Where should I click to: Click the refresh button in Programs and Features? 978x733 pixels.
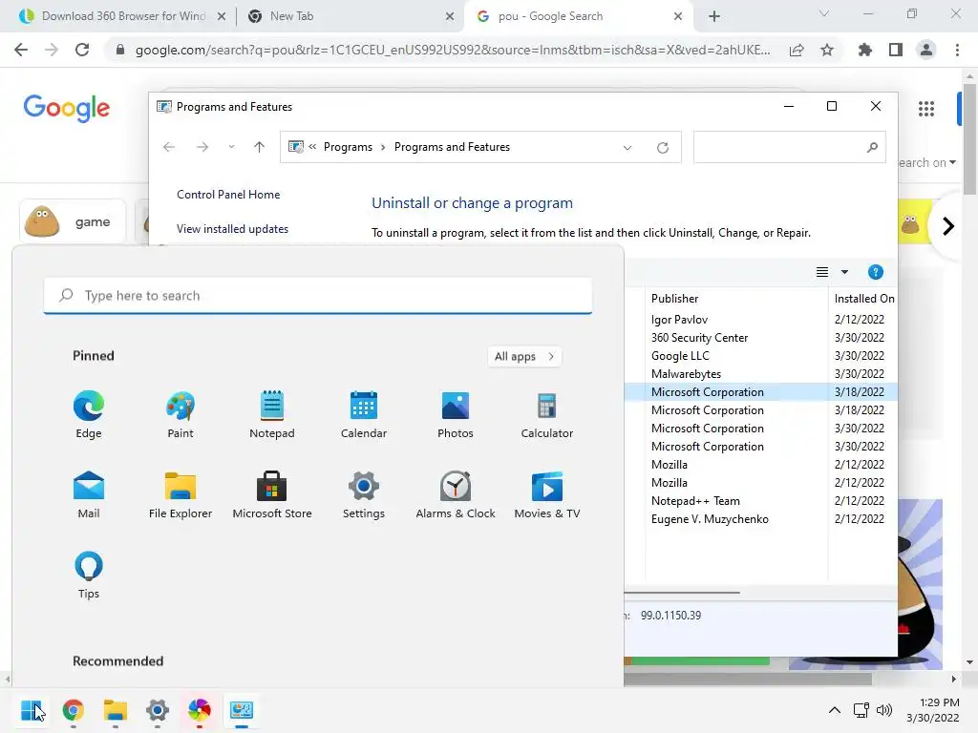663,148
